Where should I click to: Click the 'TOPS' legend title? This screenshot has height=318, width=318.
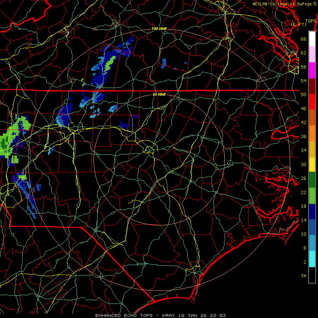pyautogui.click(x=311, y=21)
